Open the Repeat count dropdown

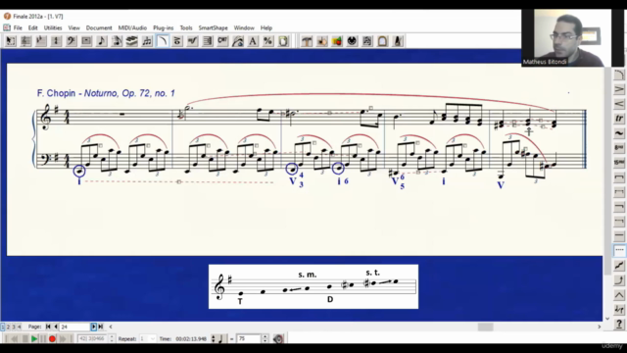click(x=152, y=339)
